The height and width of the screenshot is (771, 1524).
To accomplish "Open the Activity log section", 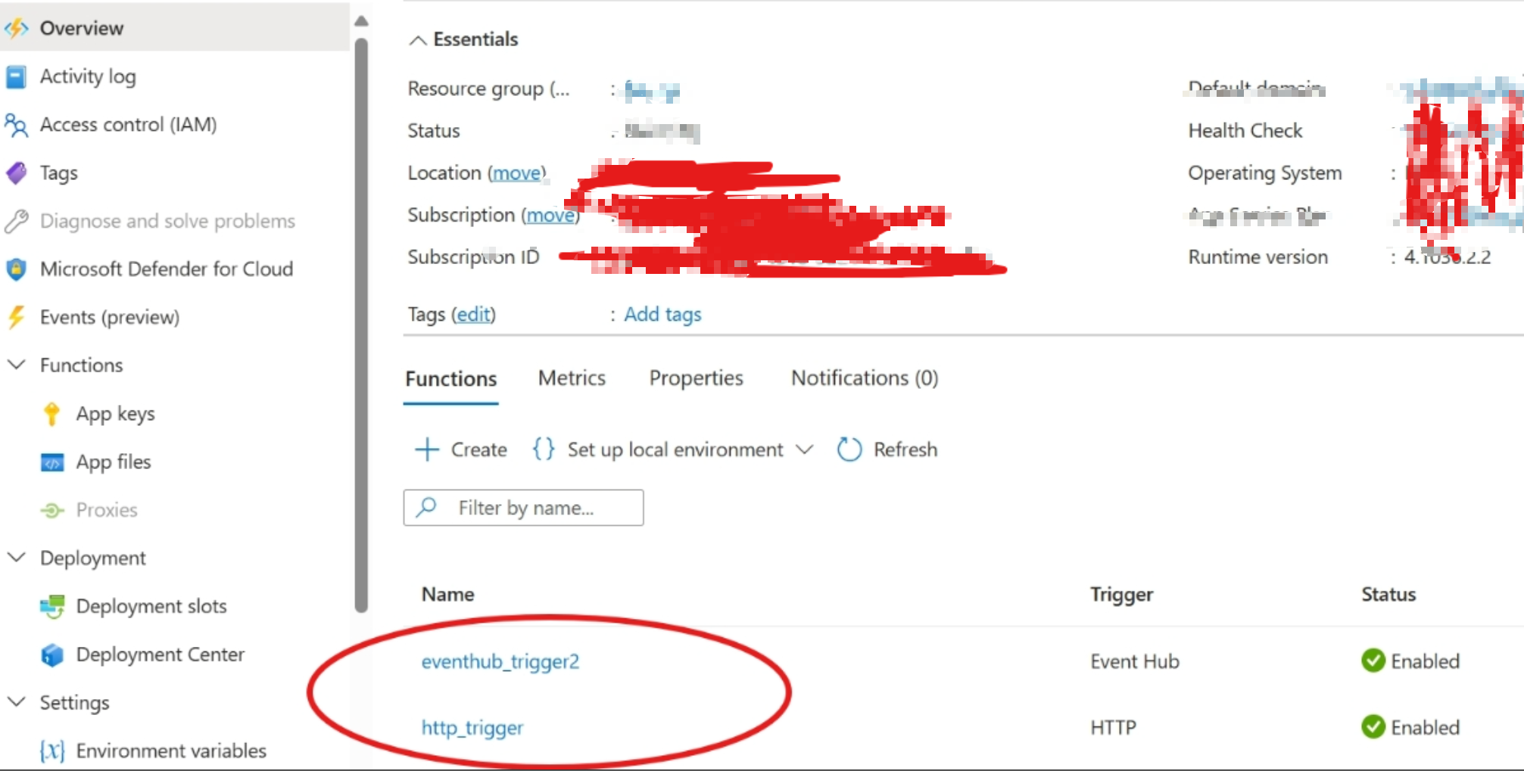I will (x=88, y=76).
